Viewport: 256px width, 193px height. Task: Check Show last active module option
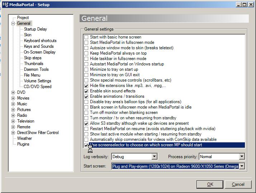coord(86,134)
